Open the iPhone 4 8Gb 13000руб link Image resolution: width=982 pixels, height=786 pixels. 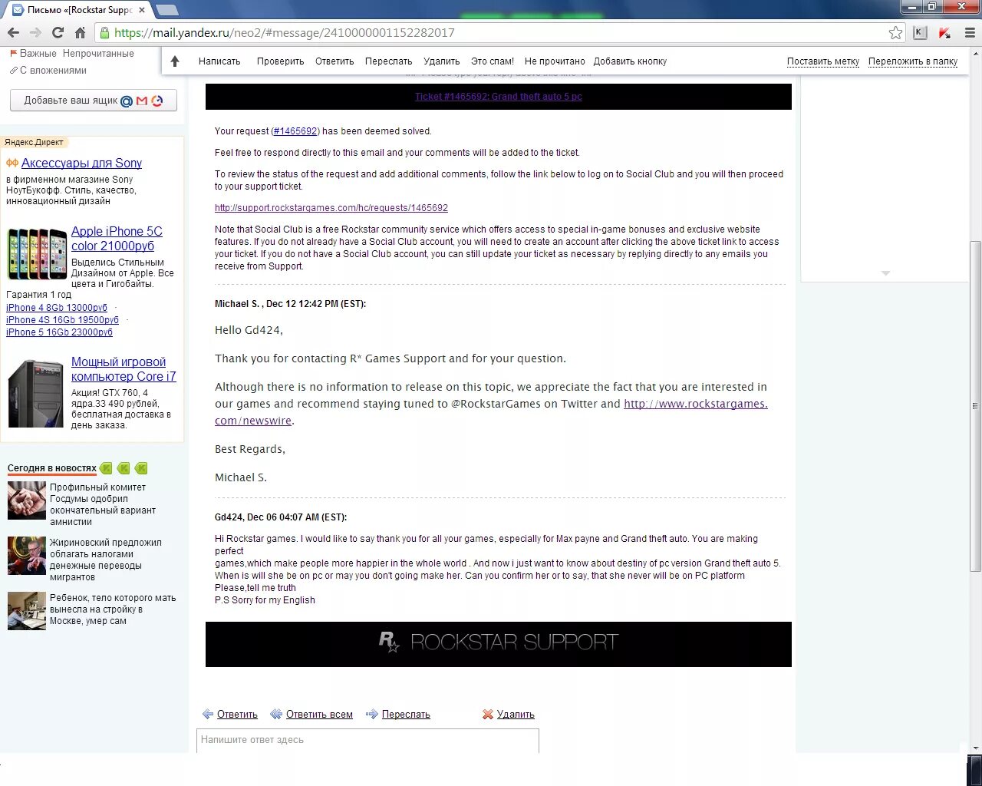click(x=57, y=308)
